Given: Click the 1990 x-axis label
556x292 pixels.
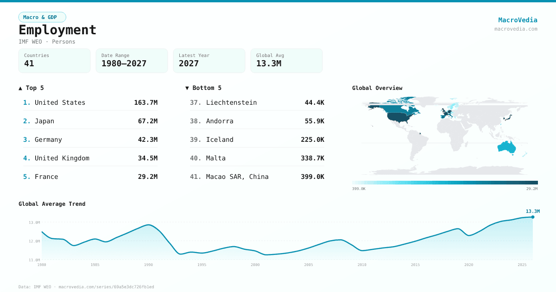Looking at the screenshot, I should point(148,265).
